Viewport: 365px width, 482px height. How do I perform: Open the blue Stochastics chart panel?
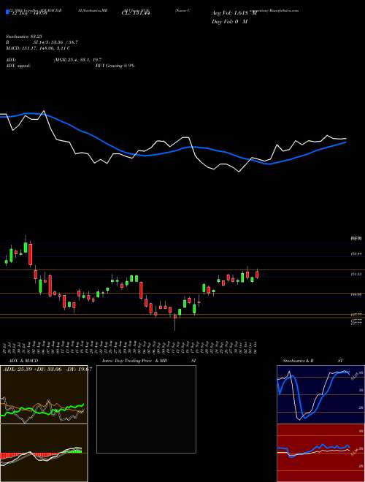click(320, 394)
